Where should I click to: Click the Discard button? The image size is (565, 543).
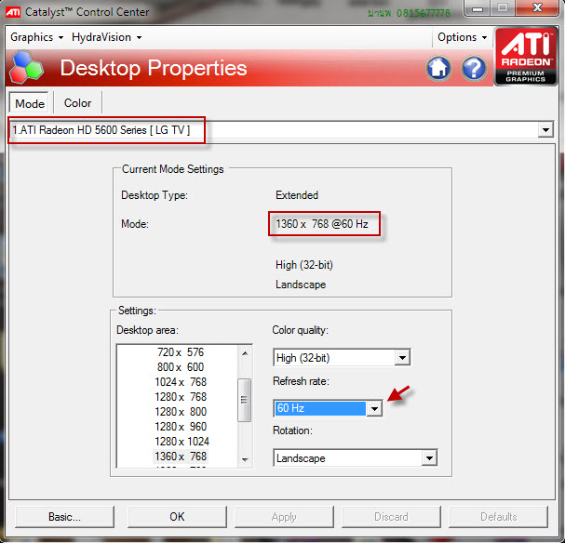(391, 517)
